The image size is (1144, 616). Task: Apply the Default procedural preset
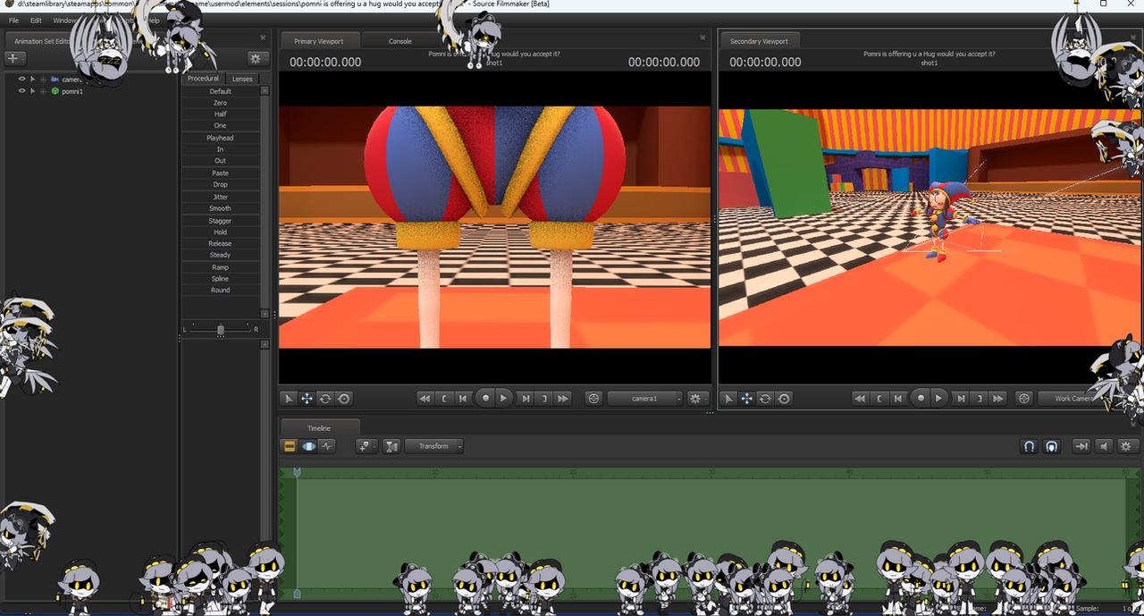coord(221,91)
